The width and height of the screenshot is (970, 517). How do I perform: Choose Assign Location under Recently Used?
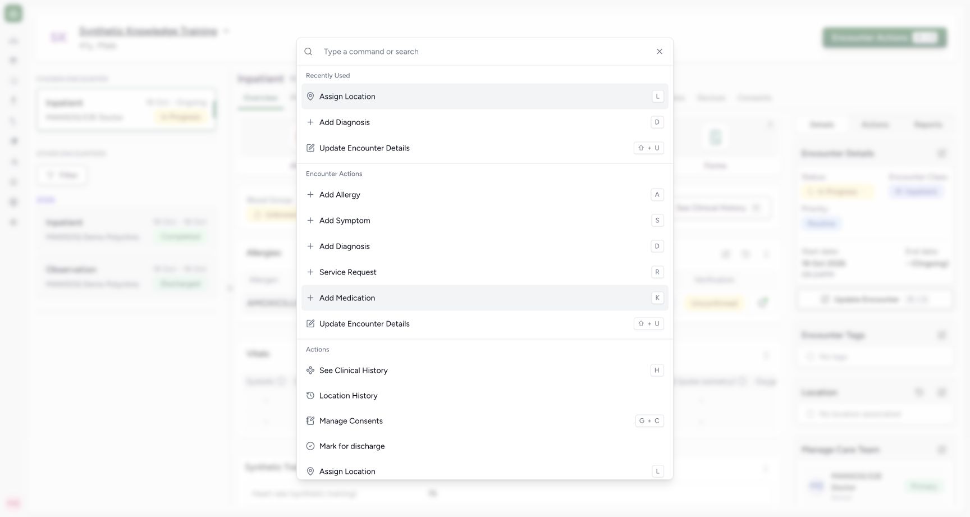(x=485, y=97)
